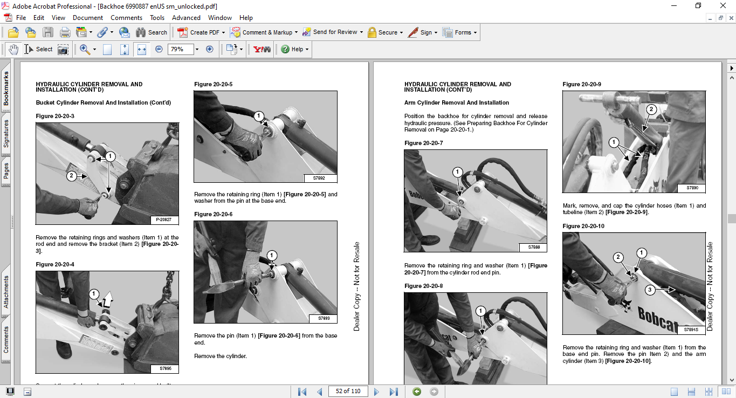Go to previous view with green arrow

pyautogui.click(x=417, y=392)
